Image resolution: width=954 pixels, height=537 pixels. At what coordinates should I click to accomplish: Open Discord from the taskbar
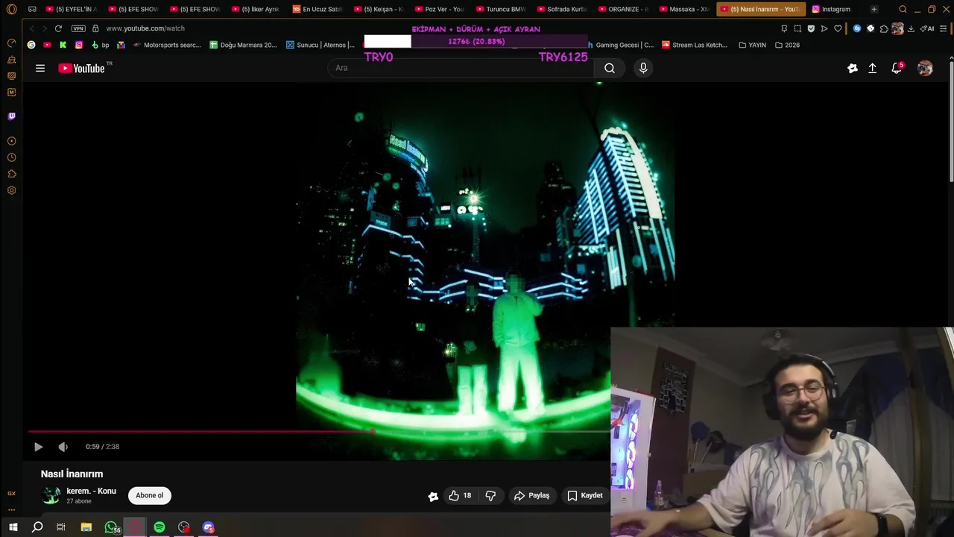pos(209,527)
